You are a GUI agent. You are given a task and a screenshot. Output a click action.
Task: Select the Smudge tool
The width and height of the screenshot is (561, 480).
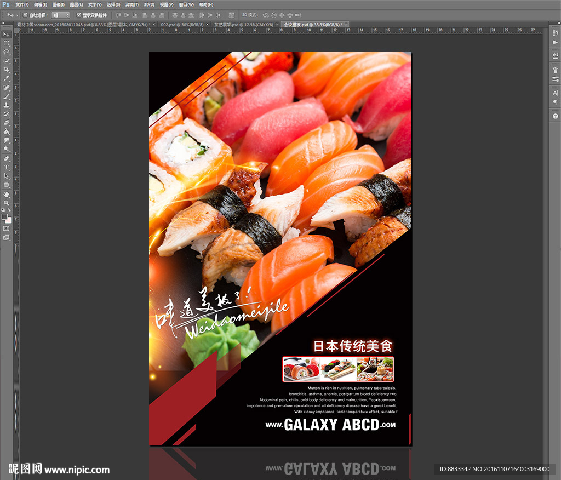tap(7, 140)
